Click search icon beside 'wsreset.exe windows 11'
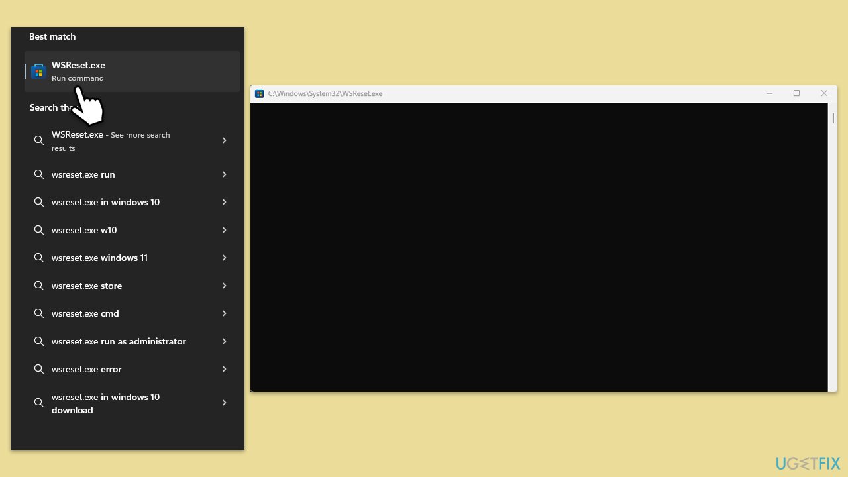This screenshot has height=477, width=848. pyautogui.click(x=39, y=258)
